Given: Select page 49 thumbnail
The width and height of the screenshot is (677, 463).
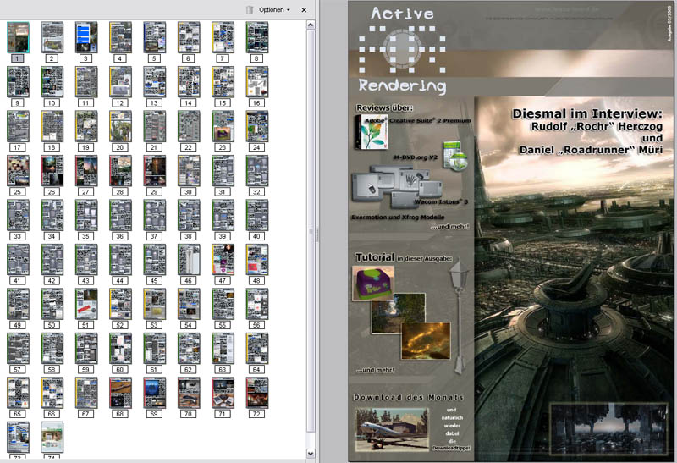Looking at the screenshot, I should pos(18,305).
